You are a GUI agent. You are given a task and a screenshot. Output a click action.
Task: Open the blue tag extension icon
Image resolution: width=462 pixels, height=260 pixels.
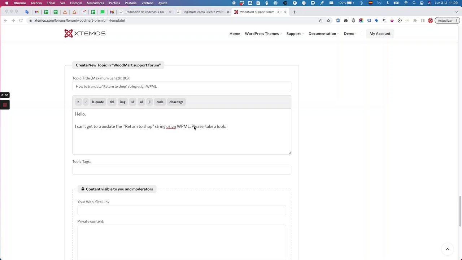pyautogui.click(x=376, y=21)
